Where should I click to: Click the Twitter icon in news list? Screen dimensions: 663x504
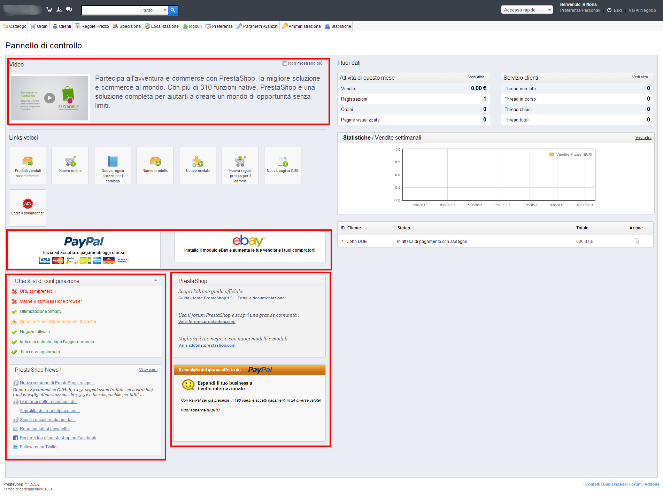pos(16,447)
